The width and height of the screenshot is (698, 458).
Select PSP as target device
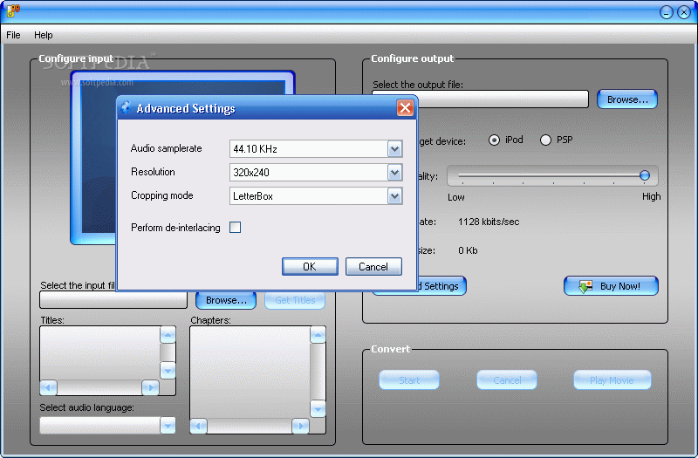click(545, 140)
